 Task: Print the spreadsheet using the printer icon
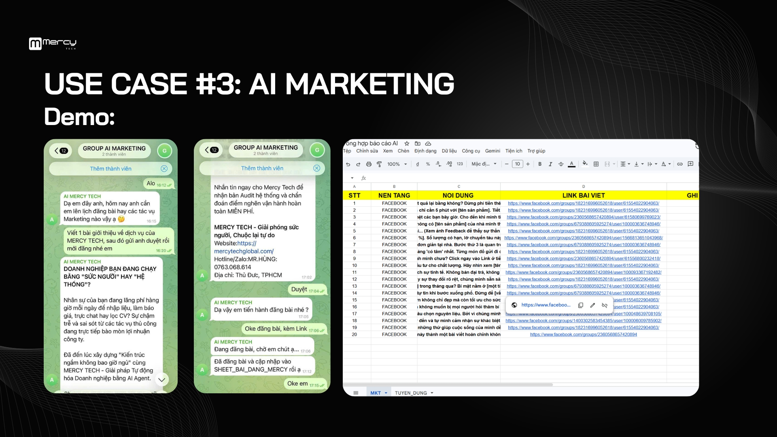(x=369, y=164)
